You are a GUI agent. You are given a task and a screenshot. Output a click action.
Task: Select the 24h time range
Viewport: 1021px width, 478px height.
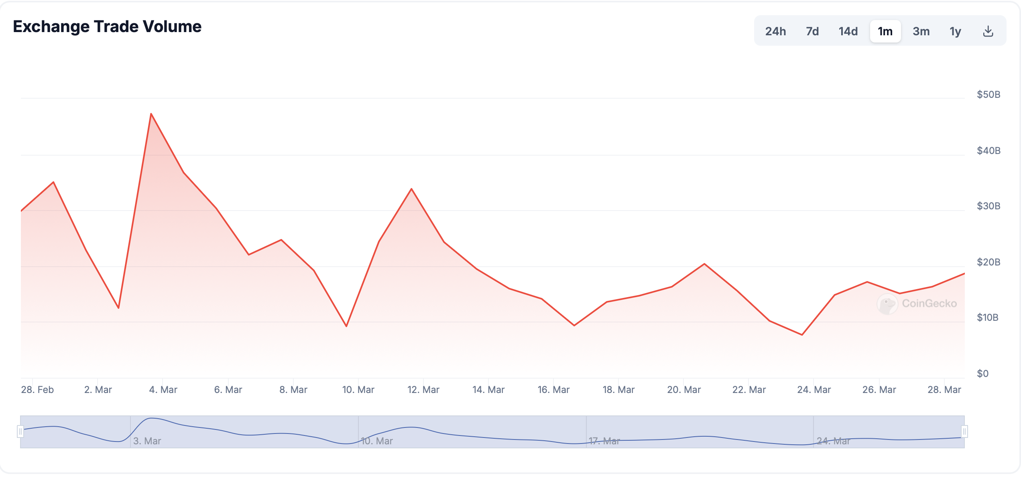click(775, 31)
